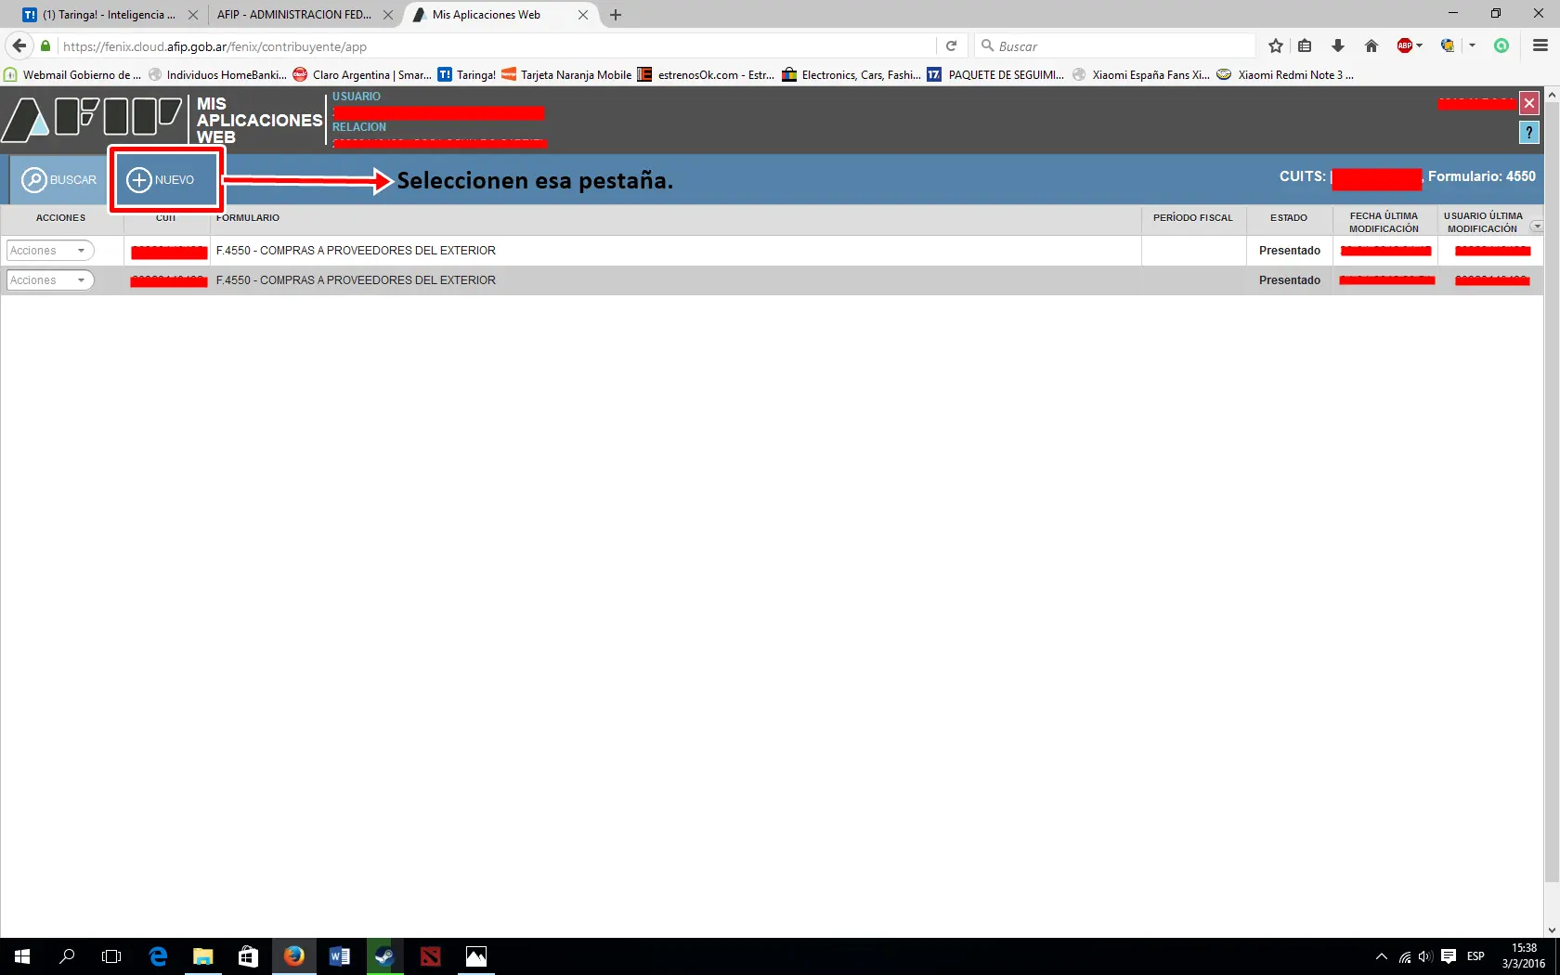Open Claro Argentina bookmark
The height and width of the screenshot is (975, 1560).
[363, 75]
